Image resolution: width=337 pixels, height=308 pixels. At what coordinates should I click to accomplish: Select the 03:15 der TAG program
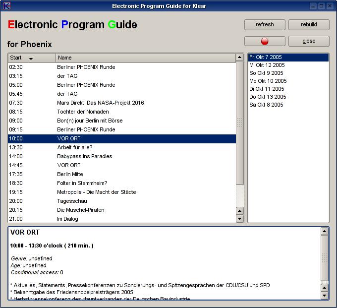122,76
